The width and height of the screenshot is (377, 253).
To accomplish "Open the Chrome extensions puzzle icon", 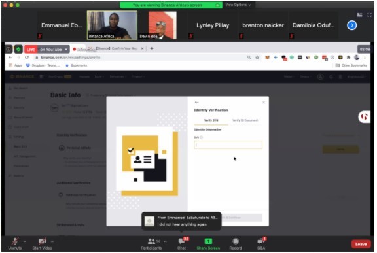I will 348,58.
